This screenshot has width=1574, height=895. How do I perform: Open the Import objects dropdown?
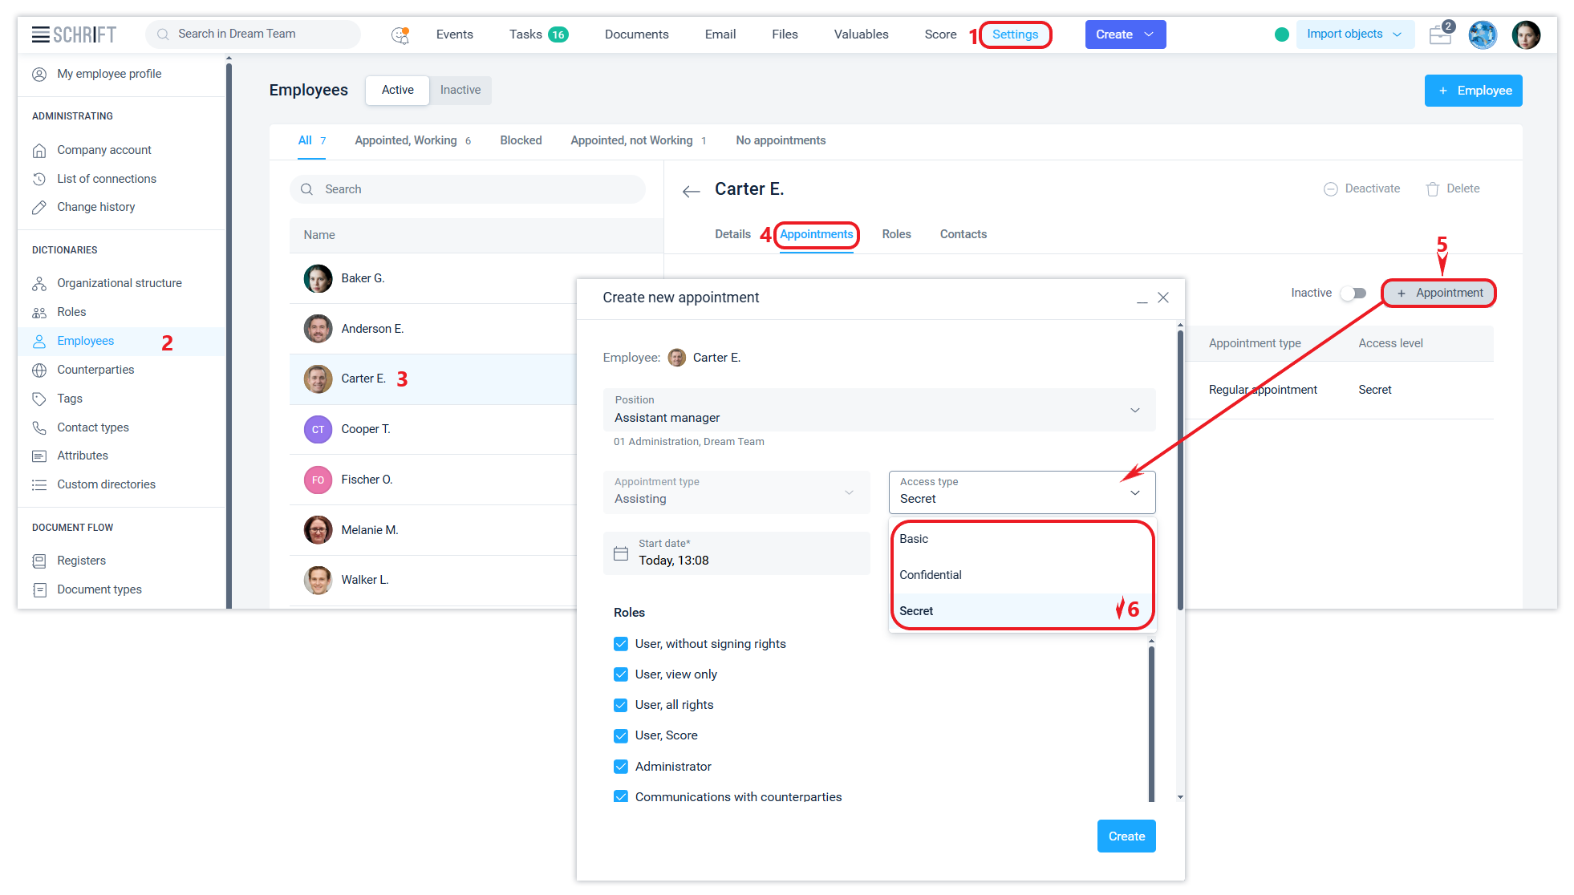(1354, 34)
